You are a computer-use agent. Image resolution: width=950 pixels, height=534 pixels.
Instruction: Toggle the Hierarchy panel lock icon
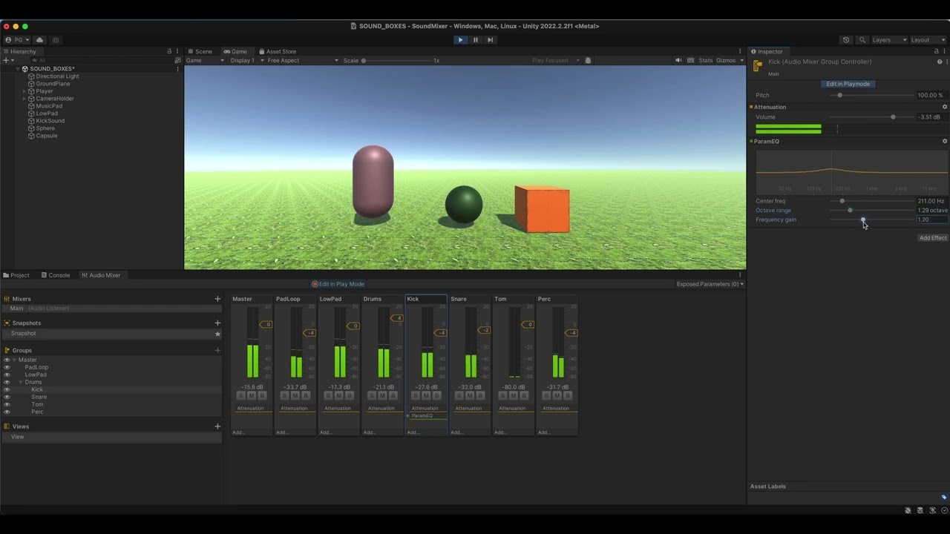tap(169, 52)
